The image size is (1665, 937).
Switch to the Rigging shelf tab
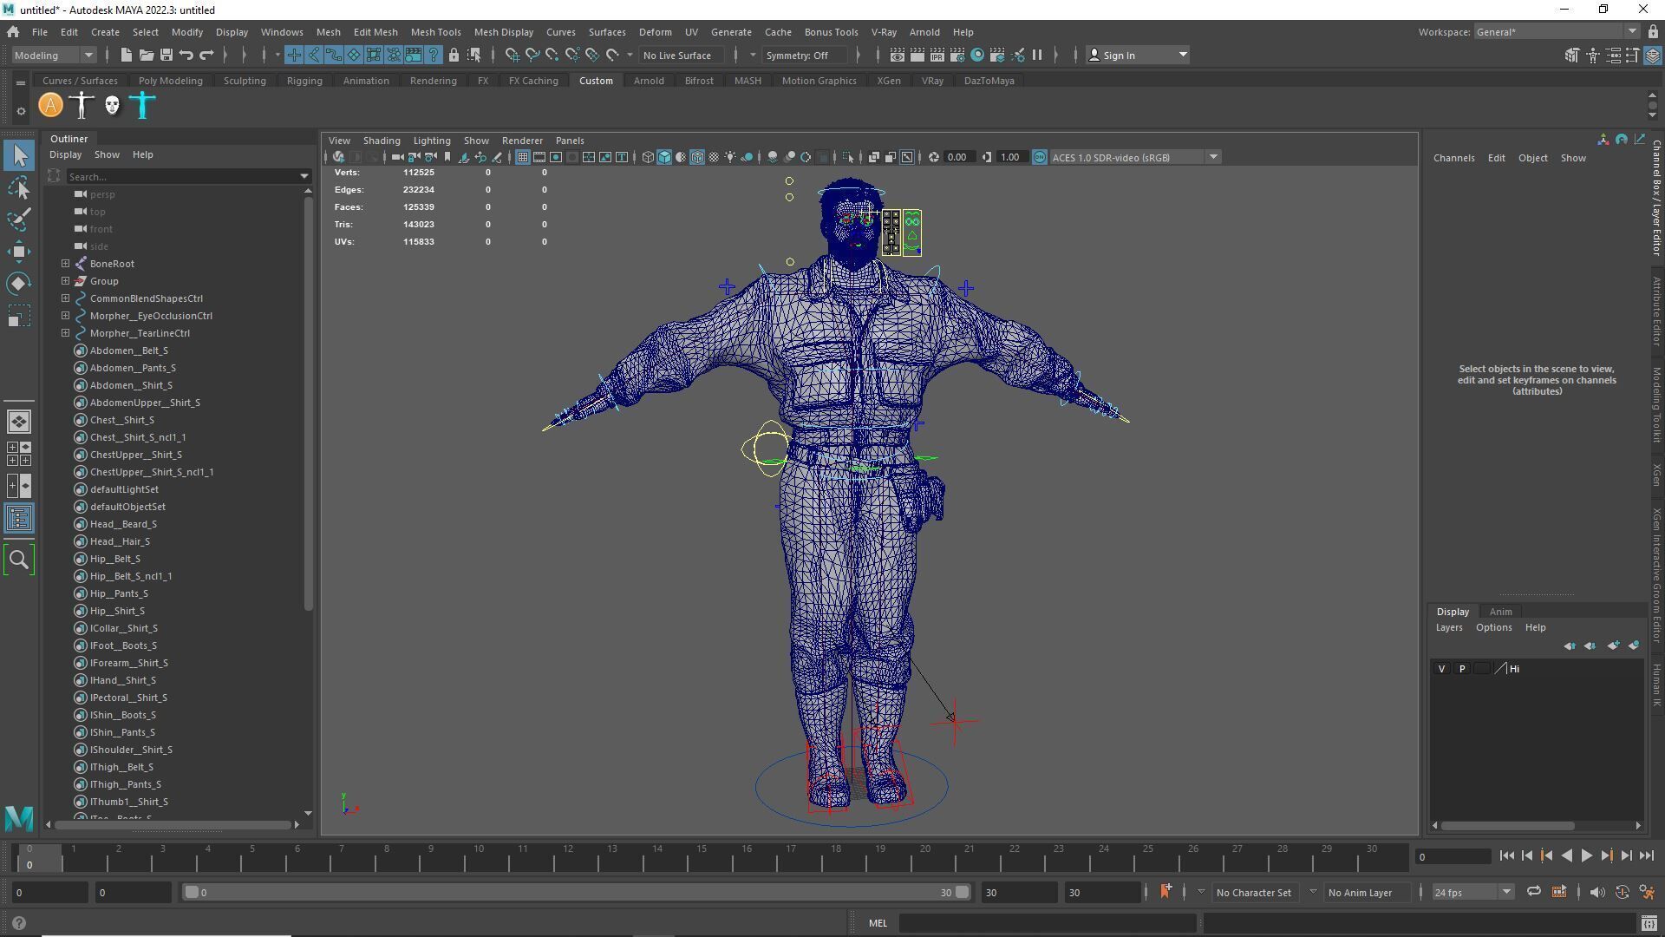click(304, 81)
